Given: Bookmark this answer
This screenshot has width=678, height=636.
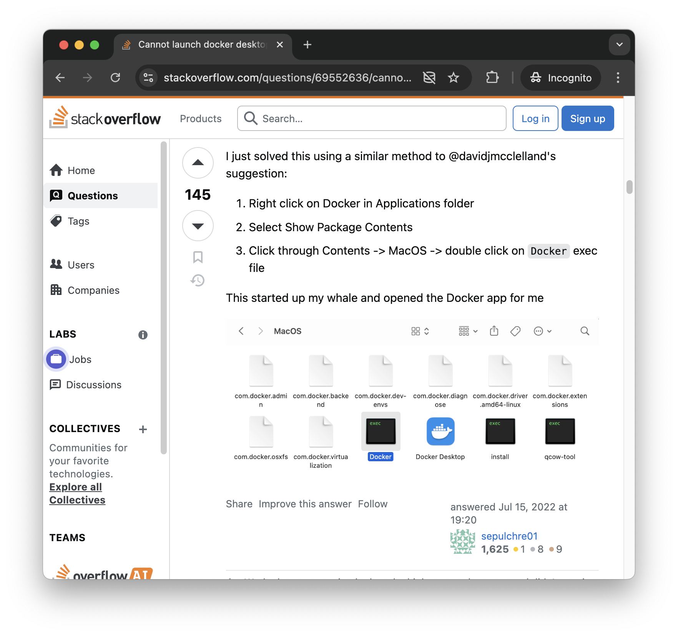Looking at the screenshot, I should click(x=198, y=257).
